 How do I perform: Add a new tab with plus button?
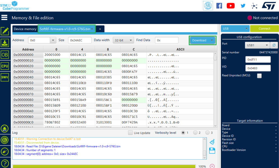100,29
